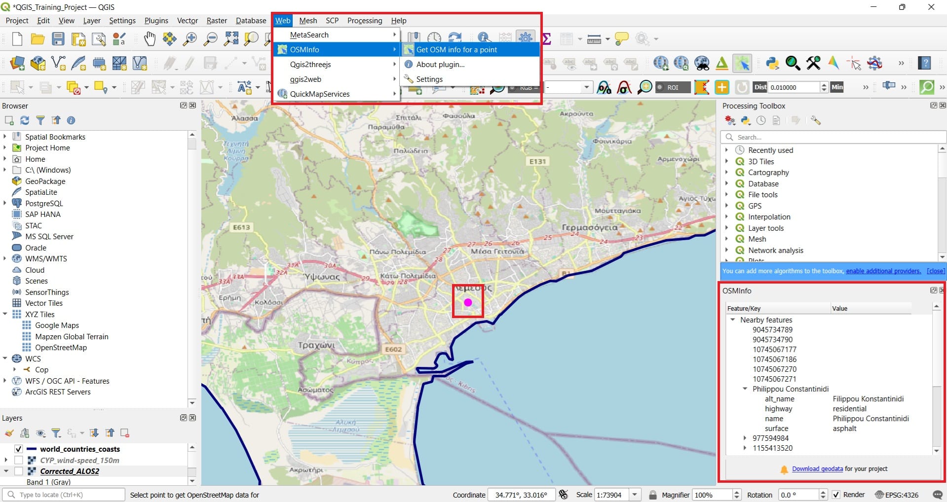Click the Messages log speech bubble in status bar
The image size is (947, 502).
938,495
